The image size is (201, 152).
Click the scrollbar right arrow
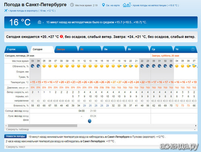[196, 125]
